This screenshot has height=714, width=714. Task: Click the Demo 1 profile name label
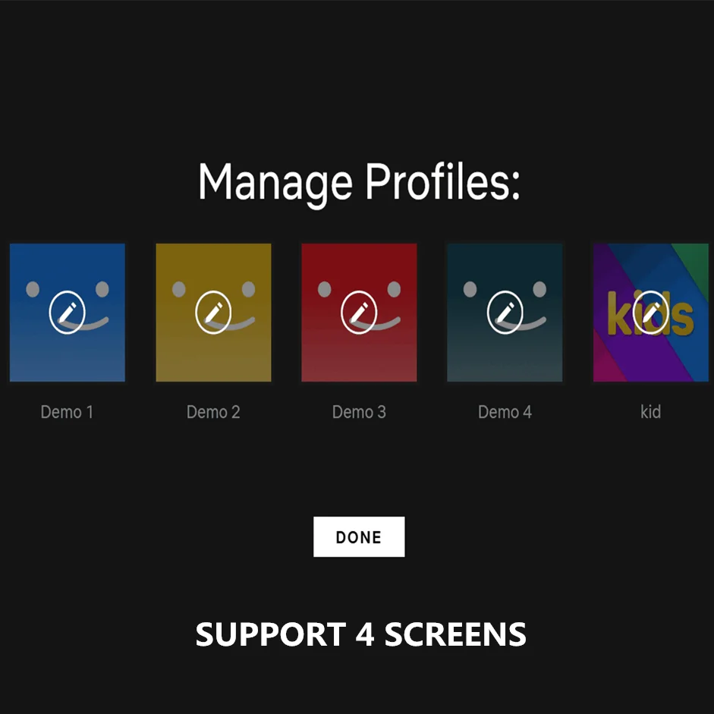67,412
